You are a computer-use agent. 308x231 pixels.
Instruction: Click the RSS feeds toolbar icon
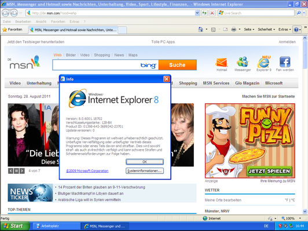pos(213,29)
